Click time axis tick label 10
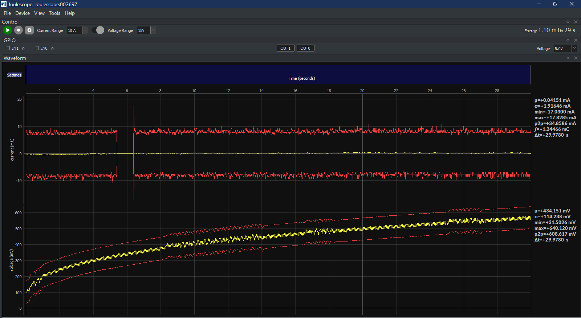Image resolution: width=581 pixels, height=318 pixels. (194, 91)
